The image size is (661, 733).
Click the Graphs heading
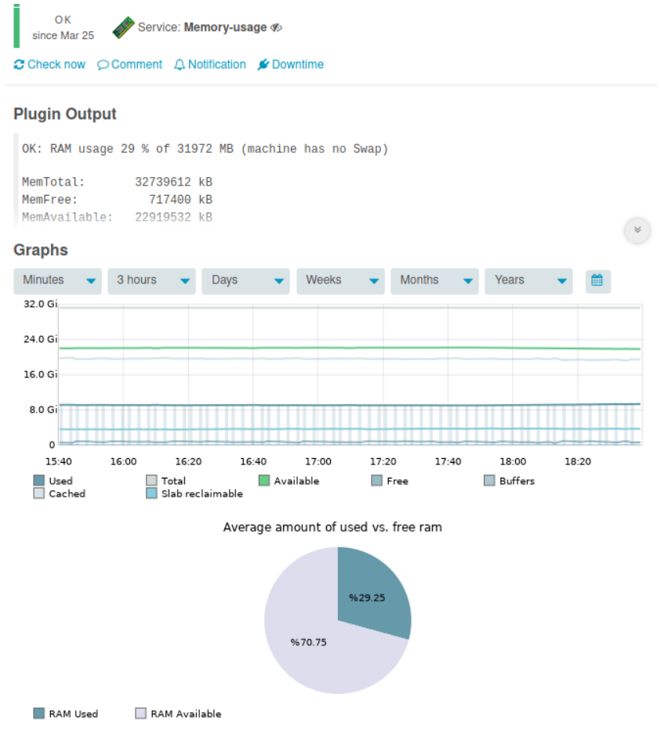coord(41,250)
